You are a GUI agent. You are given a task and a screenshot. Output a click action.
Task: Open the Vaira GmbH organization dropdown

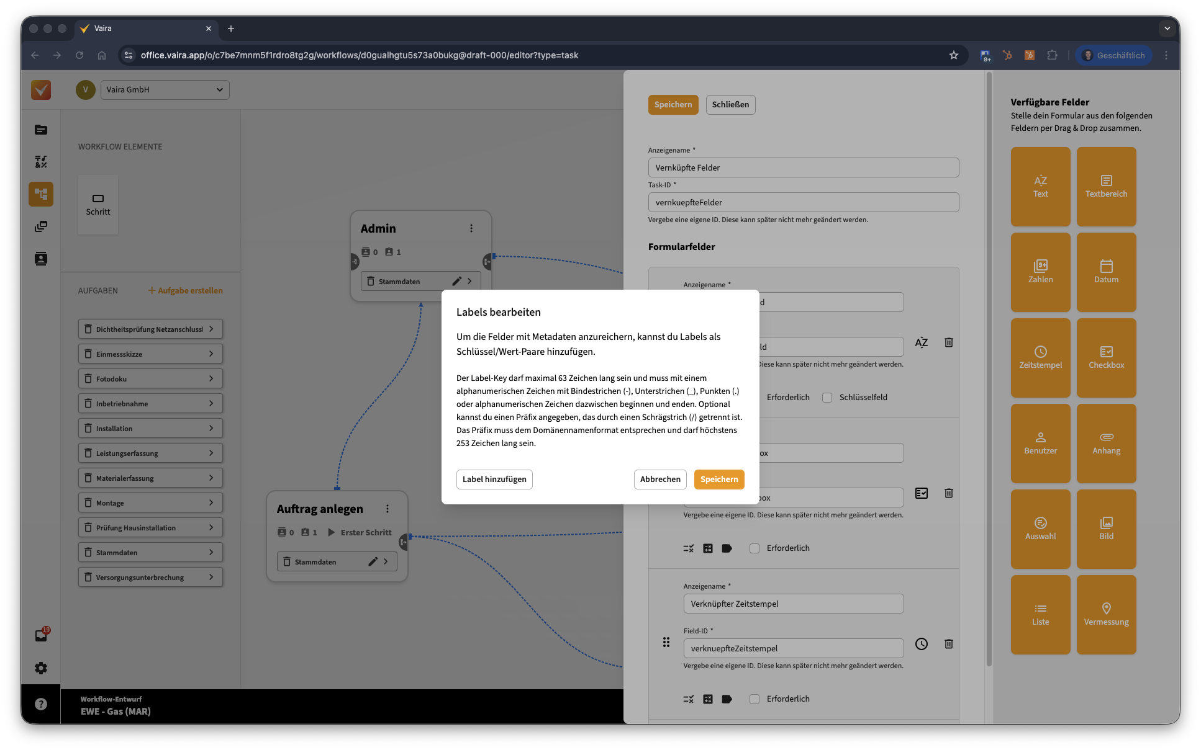165,89
